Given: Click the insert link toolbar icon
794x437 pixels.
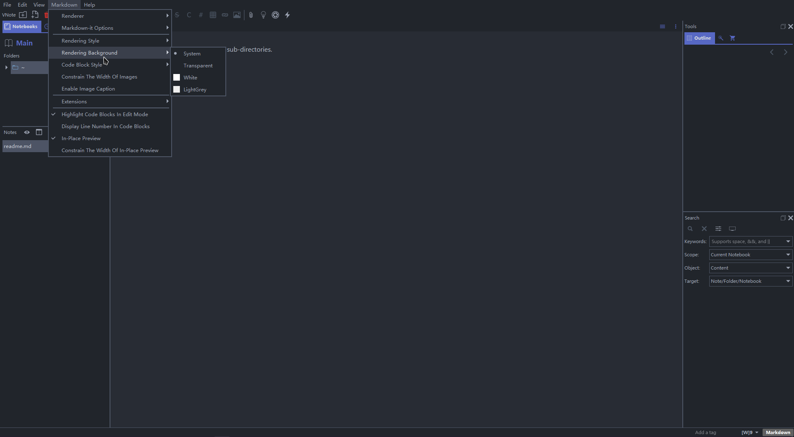Looking at the screenshot, I should pyautogui.click(x=225, y=15).
